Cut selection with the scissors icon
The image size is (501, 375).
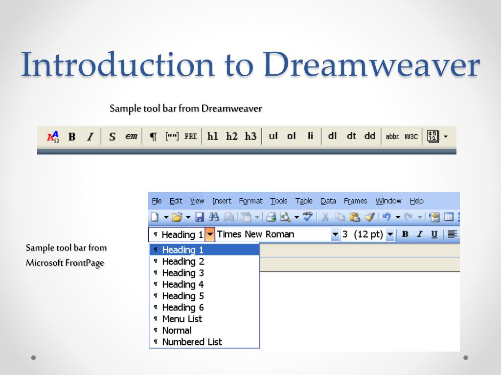click(325, 217)
